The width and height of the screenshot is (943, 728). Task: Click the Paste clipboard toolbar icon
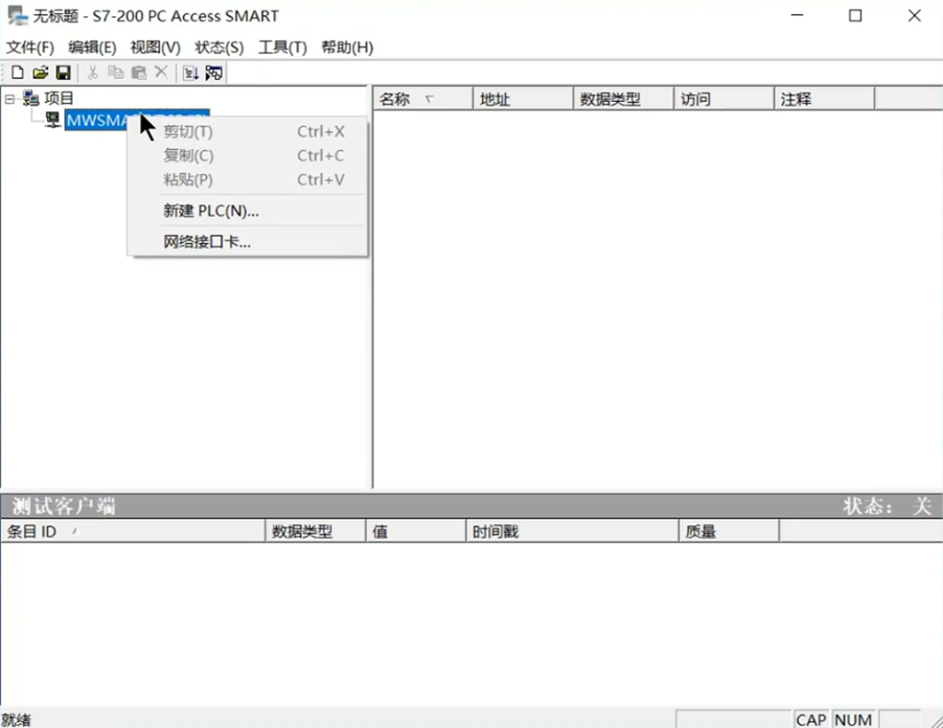pyautogui.click(x=139, y=73)
